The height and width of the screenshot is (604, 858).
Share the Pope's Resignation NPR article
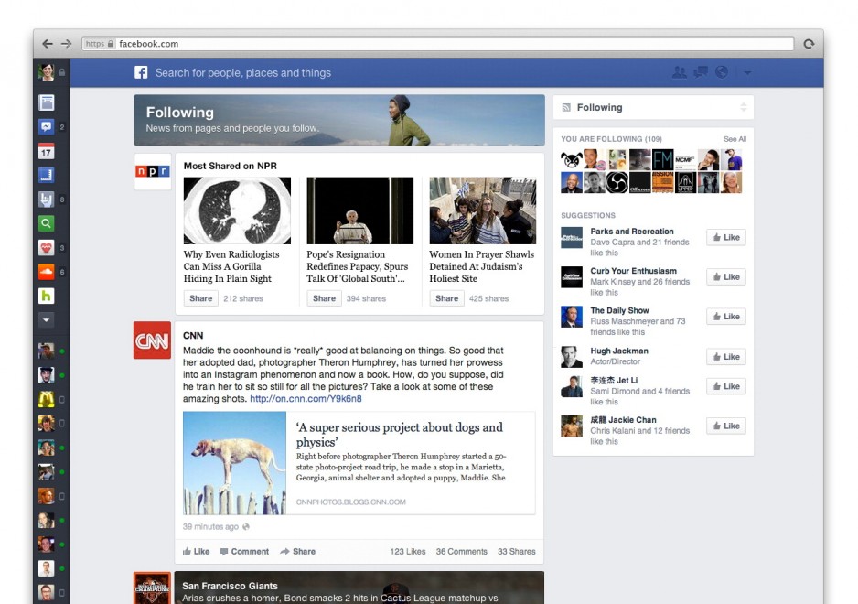click(x=324, y=298)
